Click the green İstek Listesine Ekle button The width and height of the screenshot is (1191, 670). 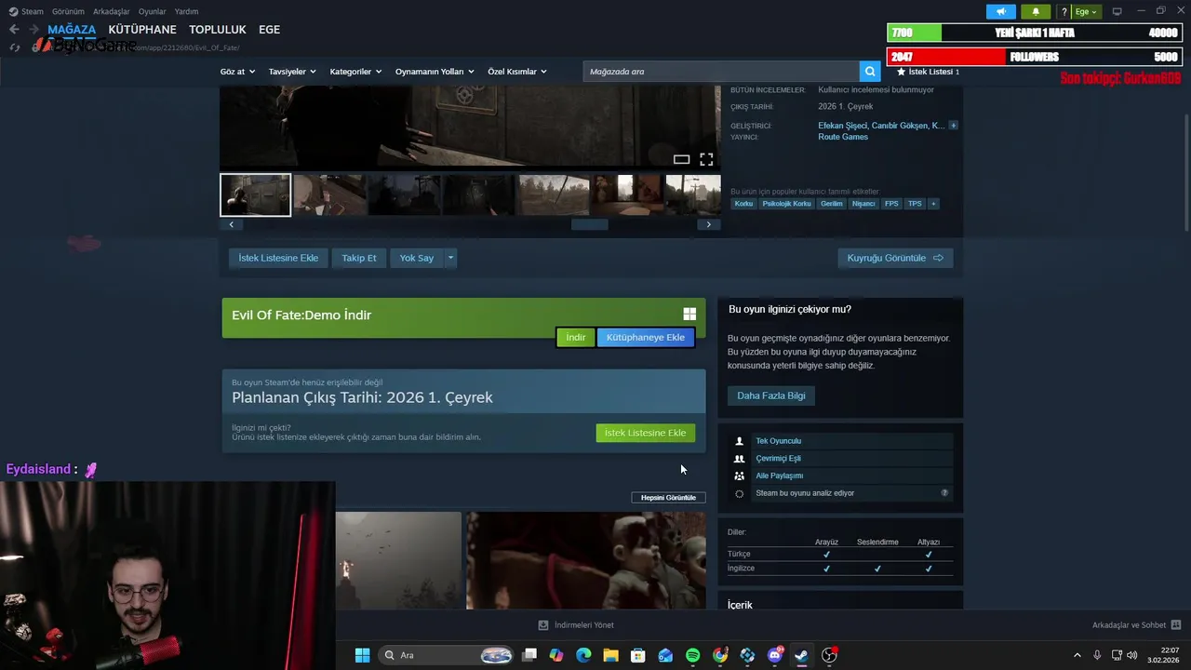click(x=645, y=433)
